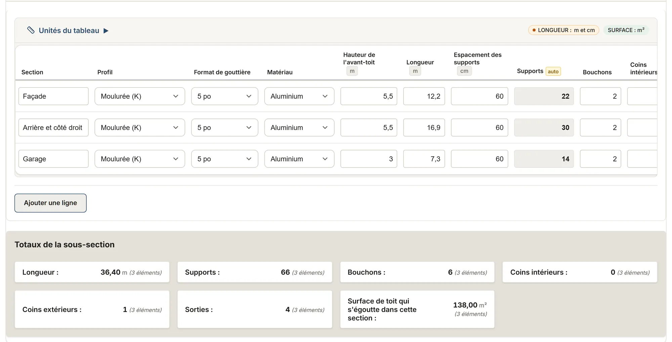This screenshot has height=342, width=672.
Task: Open Format de gouttière dropdown for Façade
Action: click(224, 96)
